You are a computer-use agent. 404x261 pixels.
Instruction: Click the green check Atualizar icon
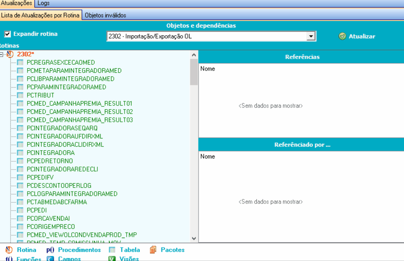tap(342, 36)
